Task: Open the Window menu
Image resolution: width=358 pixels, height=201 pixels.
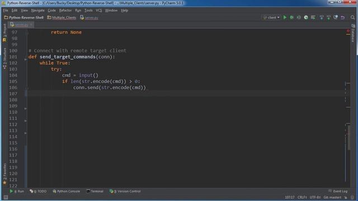Action: (111, 10)
